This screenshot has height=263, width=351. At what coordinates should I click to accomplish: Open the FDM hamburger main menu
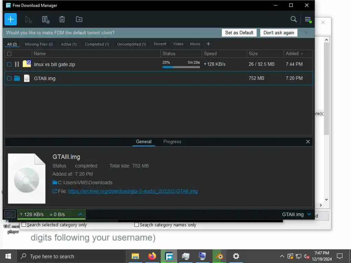(308, 20)
